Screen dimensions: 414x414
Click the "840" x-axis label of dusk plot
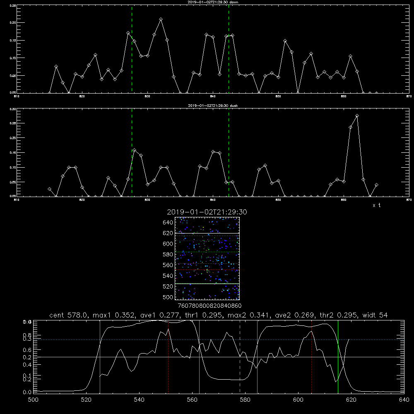click(213, 200)
